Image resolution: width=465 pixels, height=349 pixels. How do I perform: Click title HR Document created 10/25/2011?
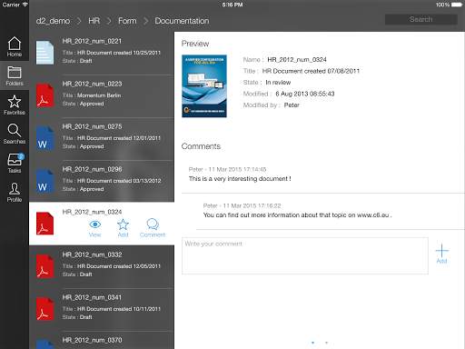(x=119, y=53)
